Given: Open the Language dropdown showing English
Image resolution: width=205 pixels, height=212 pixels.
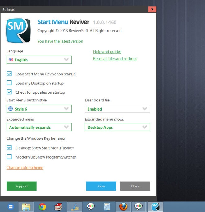Looking at the screenshot, I should [39, 60].
